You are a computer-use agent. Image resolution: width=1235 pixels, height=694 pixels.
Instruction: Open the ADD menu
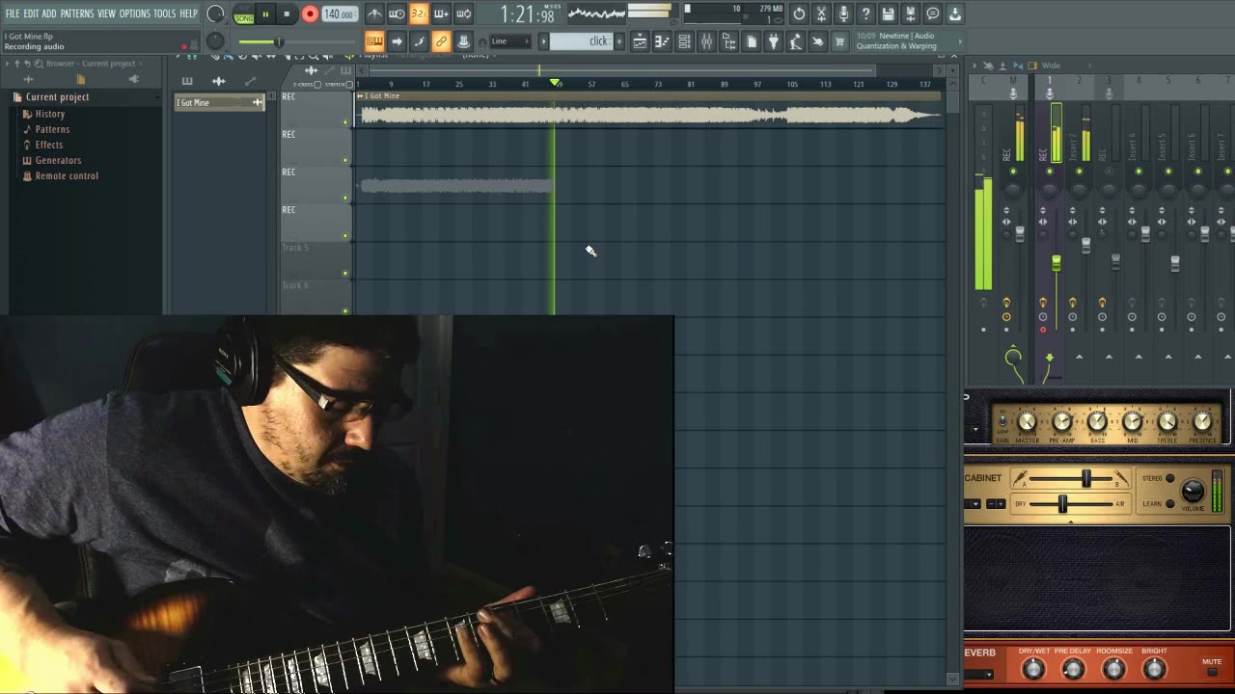[49, 13]
